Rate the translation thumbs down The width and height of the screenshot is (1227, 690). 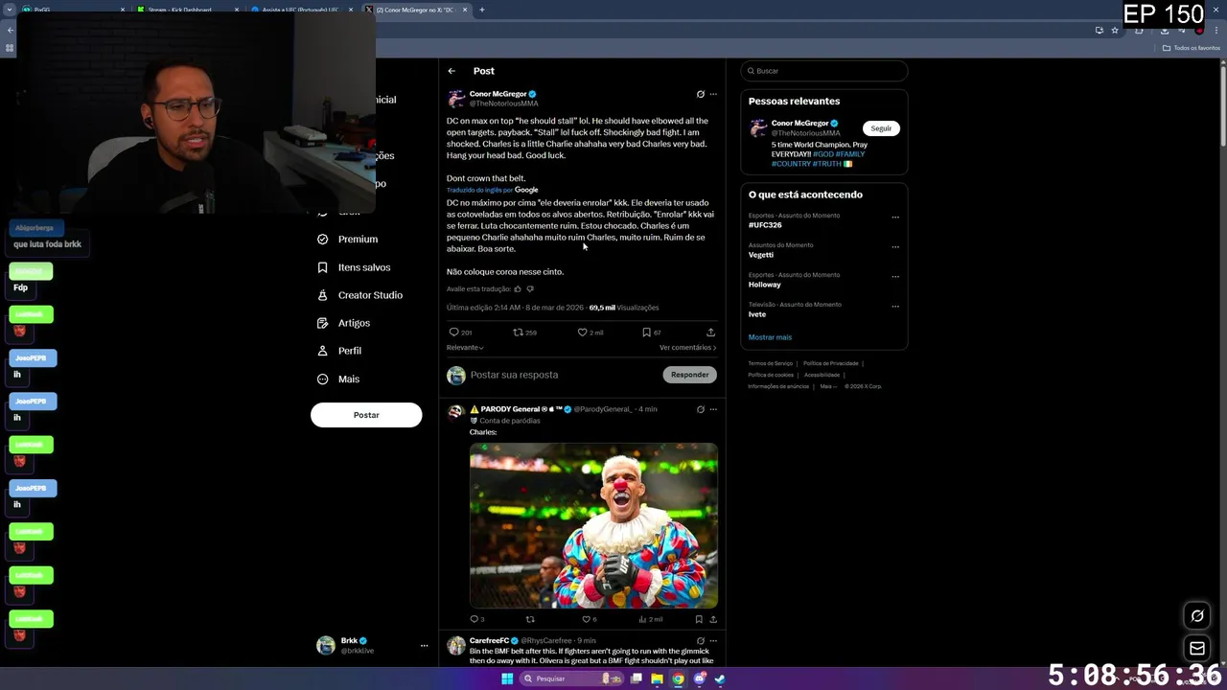(x=530, y=288)
